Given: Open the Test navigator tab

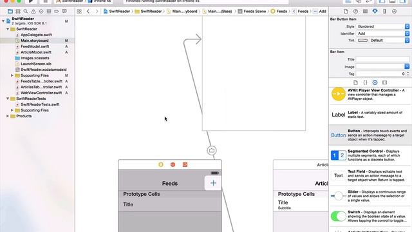Looking at the screenshot, I should point(41,12).
